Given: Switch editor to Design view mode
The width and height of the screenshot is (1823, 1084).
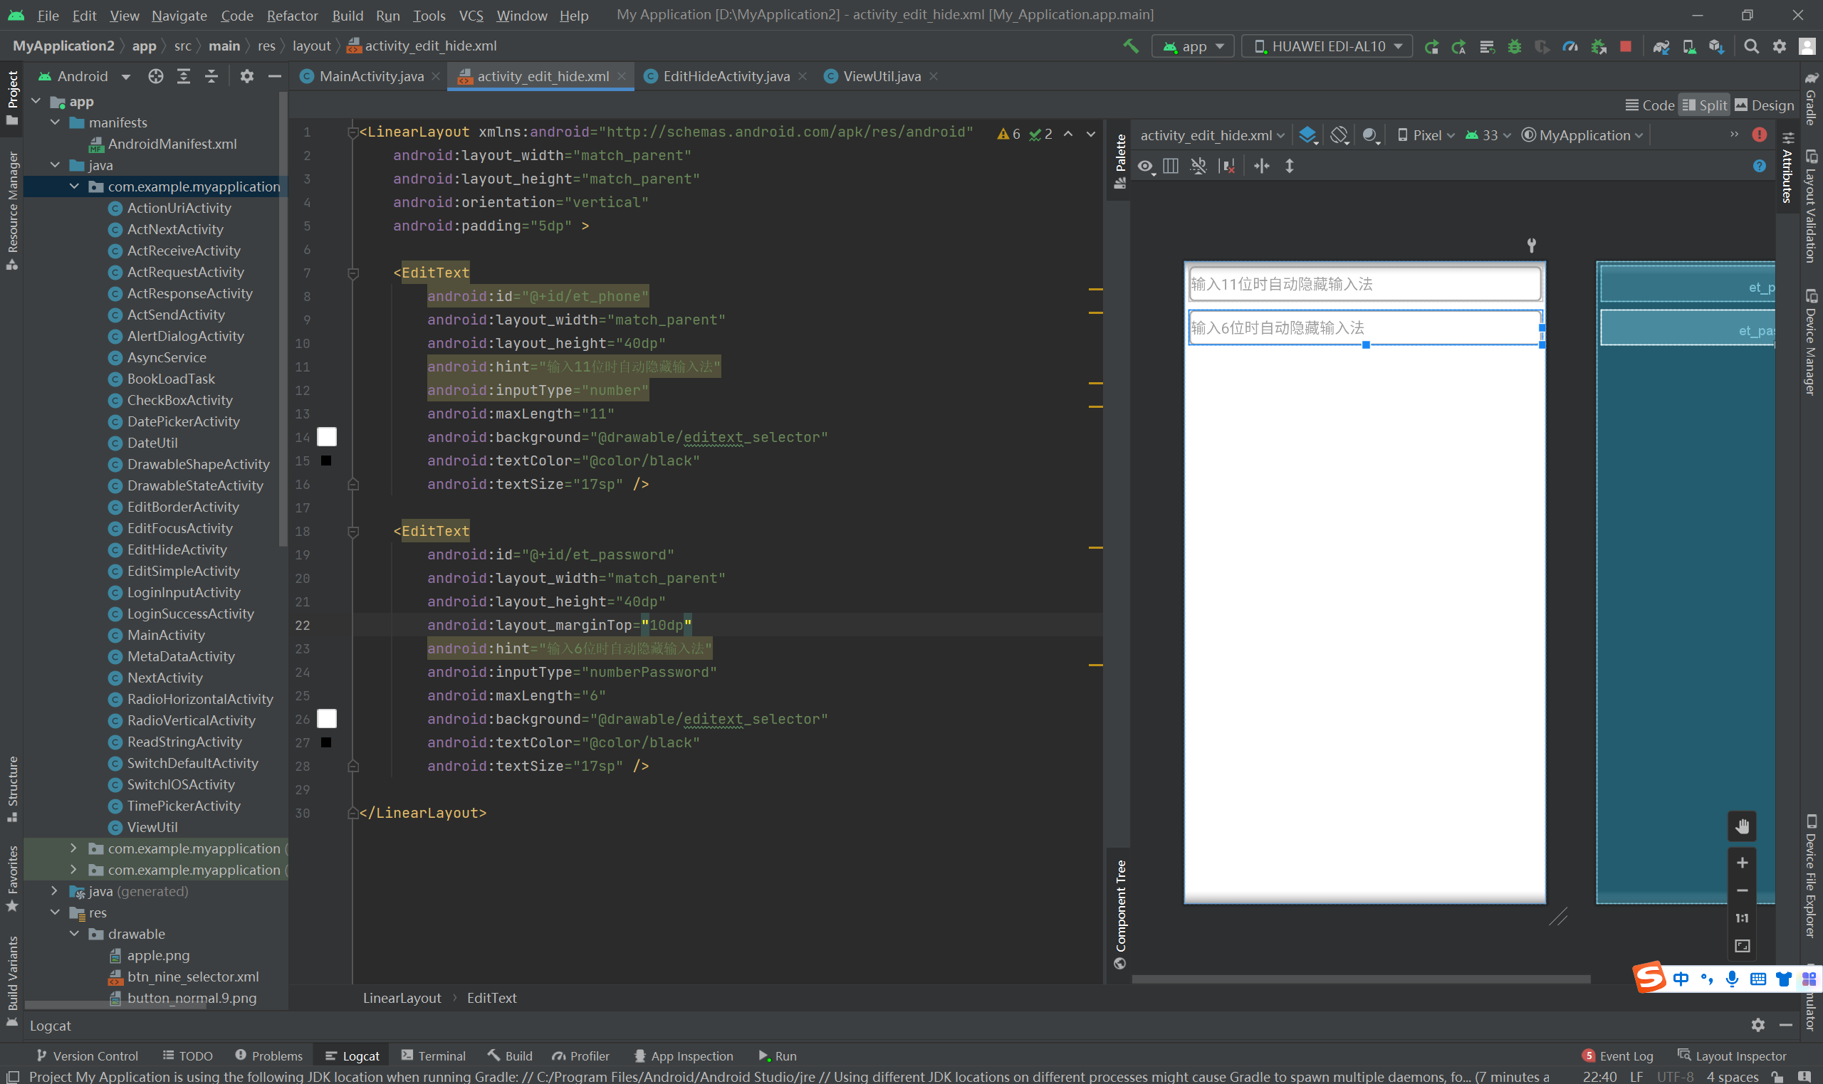Looking at the screenshot, I should (x=1765, y=105).
